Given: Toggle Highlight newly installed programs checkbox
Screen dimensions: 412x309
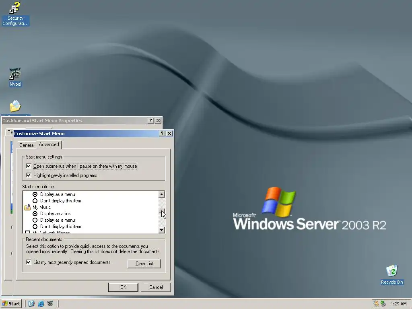Looking at the screenshot, I should (29, 175).
